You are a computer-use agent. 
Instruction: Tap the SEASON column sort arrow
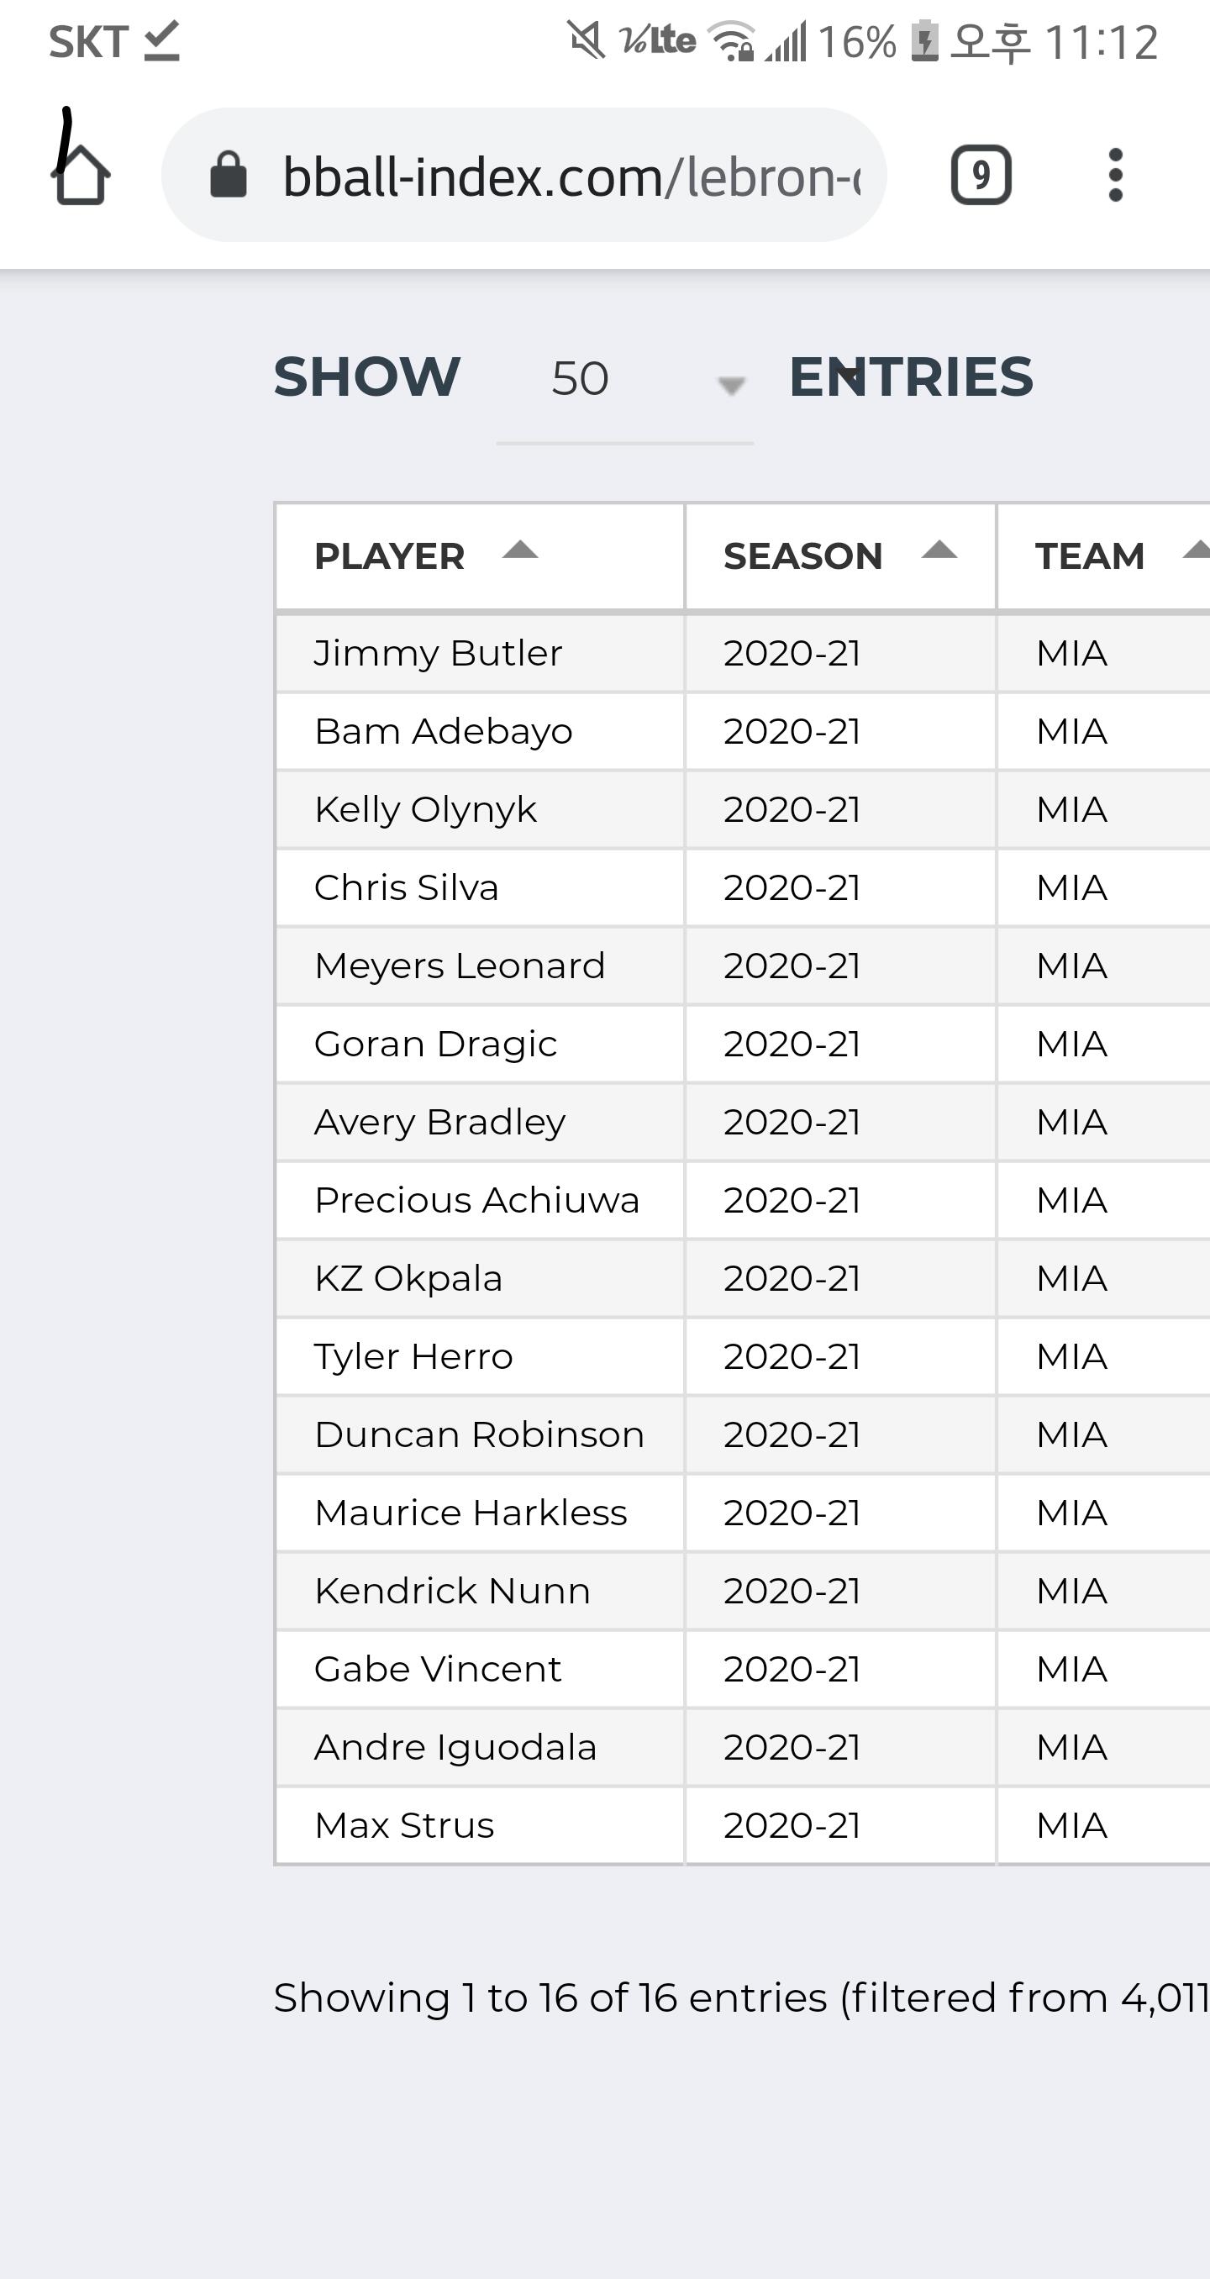[x=939, y=551]
